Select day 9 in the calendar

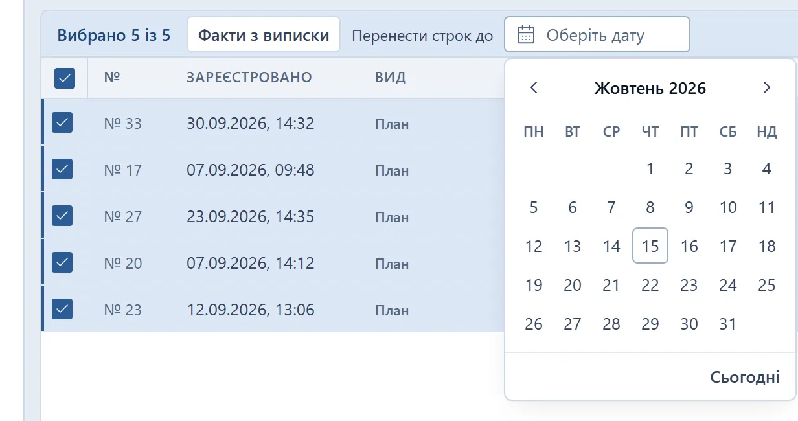689,208
